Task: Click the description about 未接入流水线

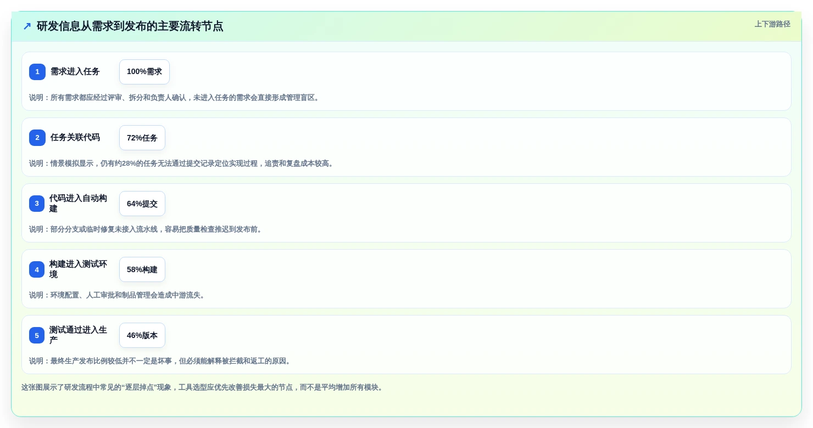Action: (147, 229)
